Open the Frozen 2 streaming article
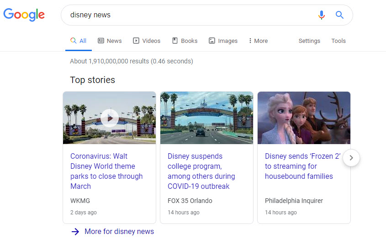The width and height of the screenshot is (386, 244). 301,166
